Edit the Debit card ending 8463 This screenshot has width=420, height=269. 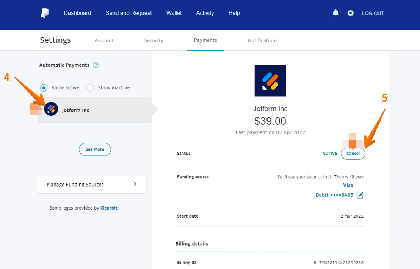360,195
